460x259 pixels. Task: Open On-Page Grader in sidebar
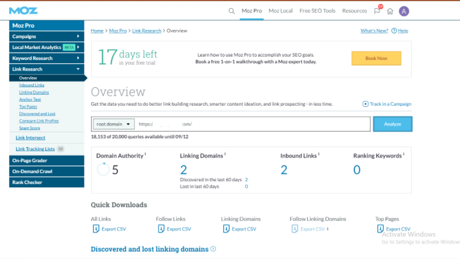click(x=47, y=161)
